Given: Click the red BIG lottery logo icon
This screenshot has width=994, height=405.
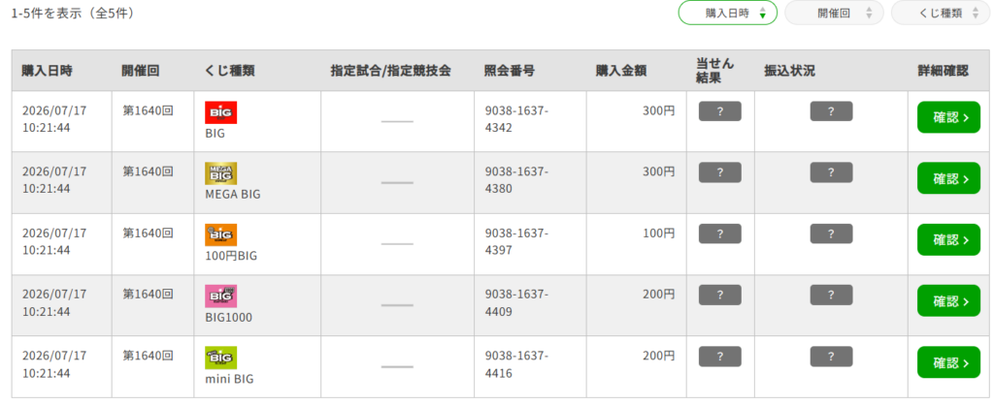Looking at the screenshot, I should tap(220, 112).
